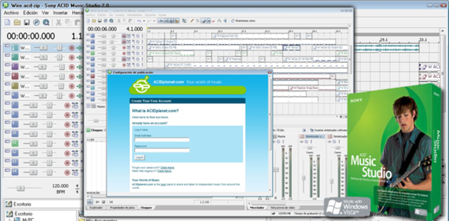Viewport: 449px width, 221px height.
Task: Click Save disk icon in back window toolbar
Action: (27, 22)
